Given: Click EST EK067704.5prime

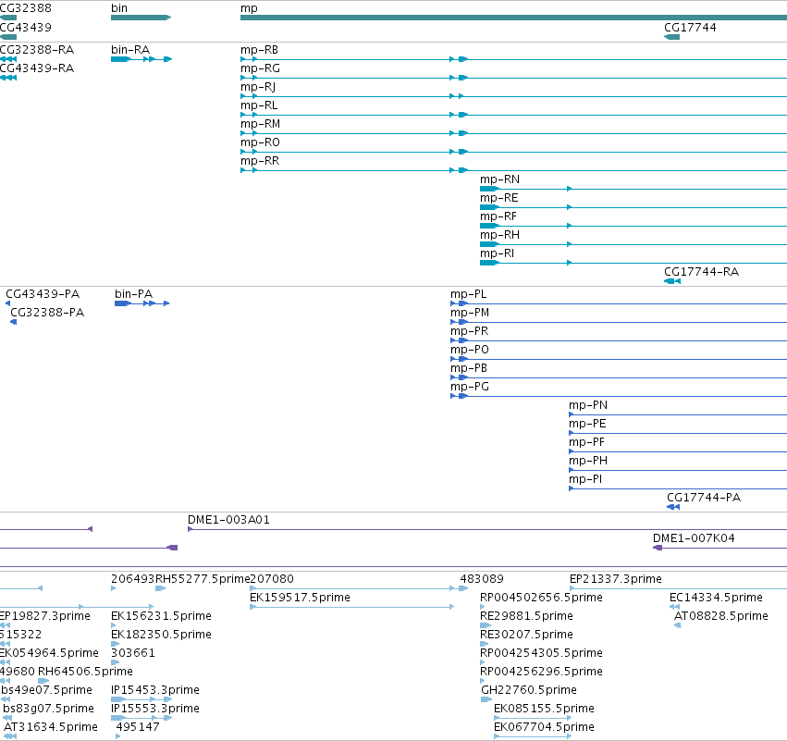Looking at the screenshot, I should click(544, 727).
